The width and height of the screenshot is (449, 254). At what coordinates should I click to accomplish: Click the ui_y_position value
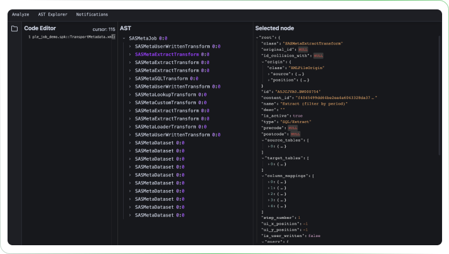pyautogui.click(x=306, y=230)
